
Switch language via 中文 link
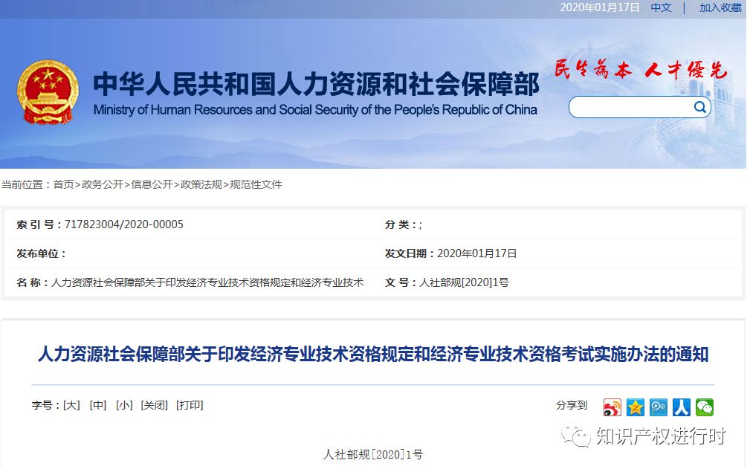661,7
